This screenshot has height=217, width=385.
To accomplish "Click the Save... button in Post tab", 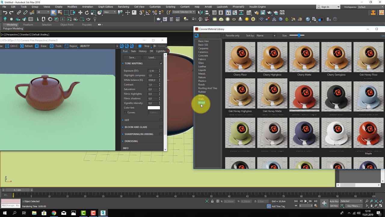I will click(x=132, y=57).
